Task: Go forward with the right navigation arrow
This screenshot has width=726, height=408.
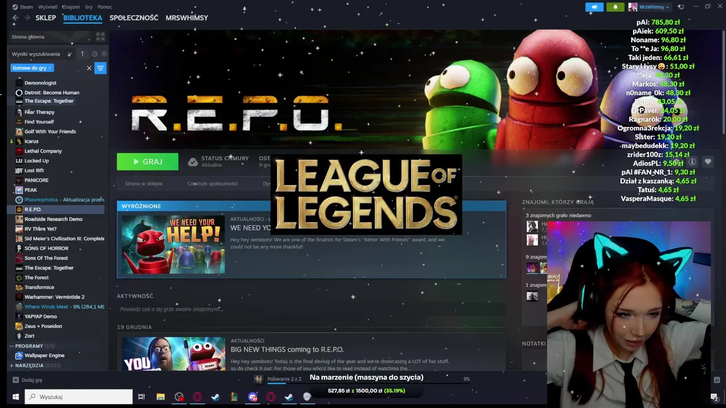Action: (27, 18)
